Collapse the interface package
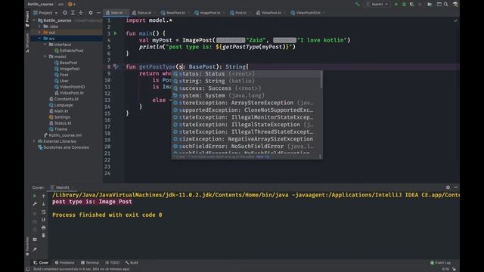484x272 pixels. coord(45,45)
